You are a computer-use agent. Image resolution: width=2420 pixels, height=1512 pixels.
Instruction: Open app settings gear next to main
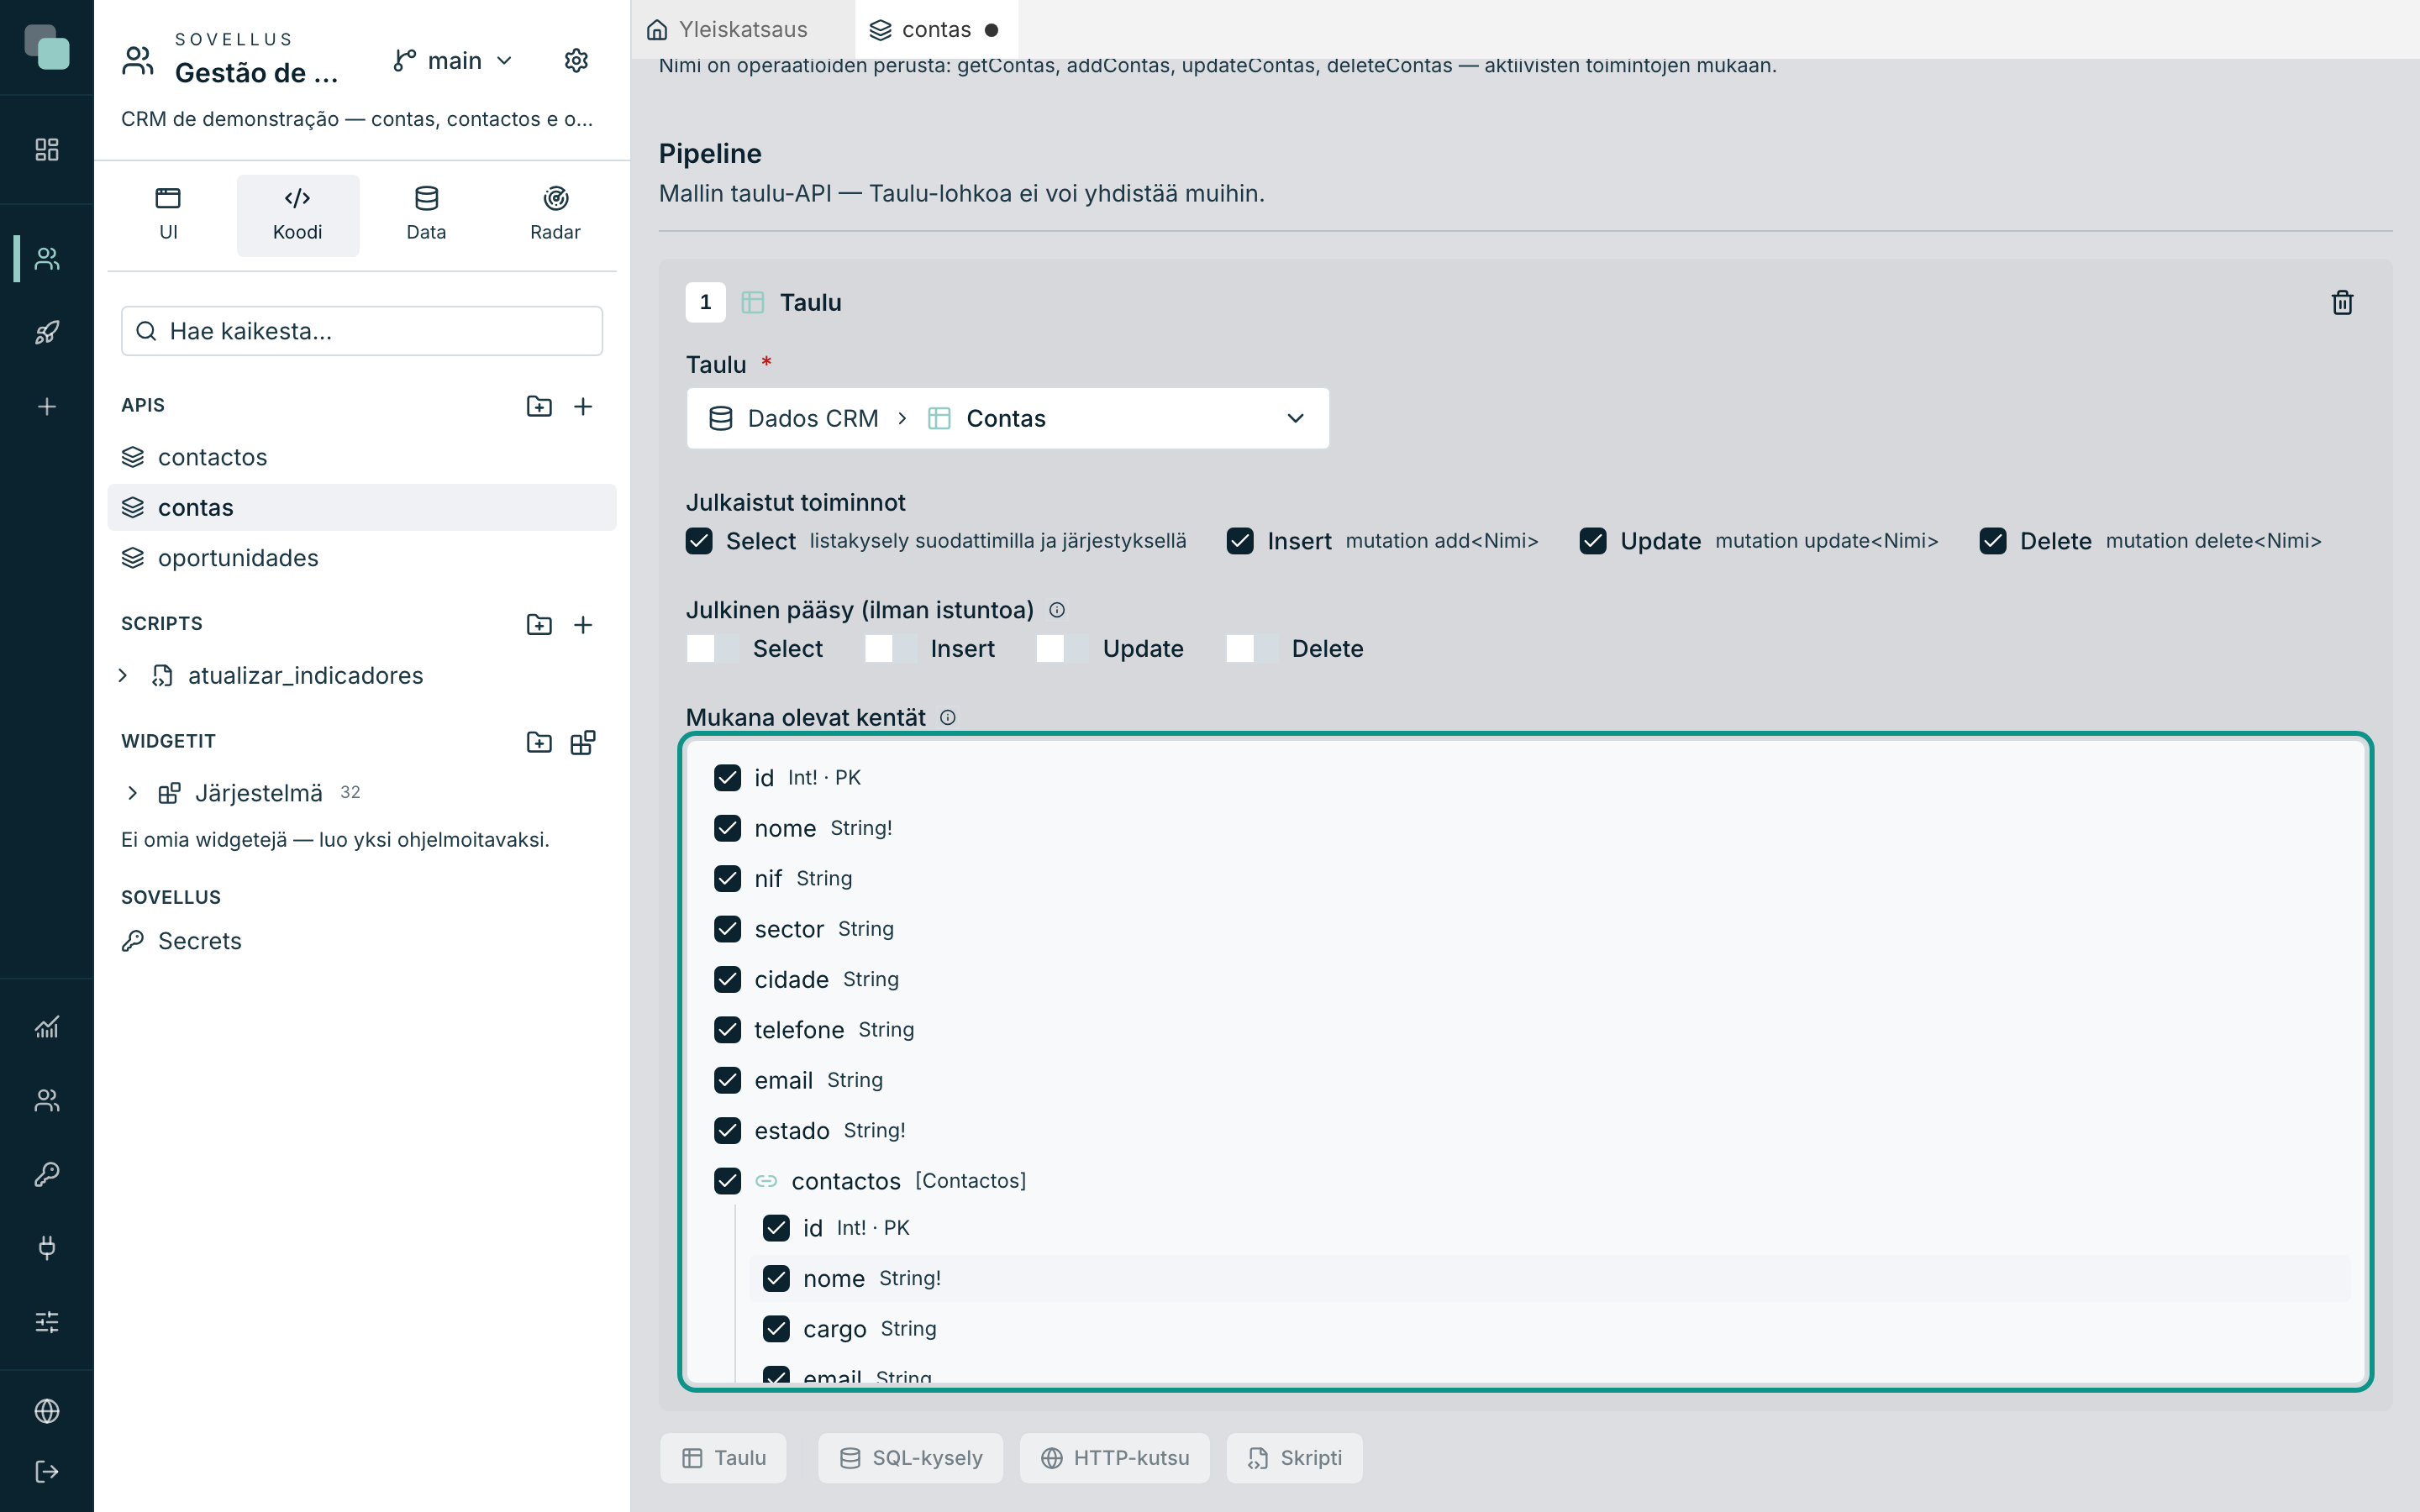[x=576, y=60]
